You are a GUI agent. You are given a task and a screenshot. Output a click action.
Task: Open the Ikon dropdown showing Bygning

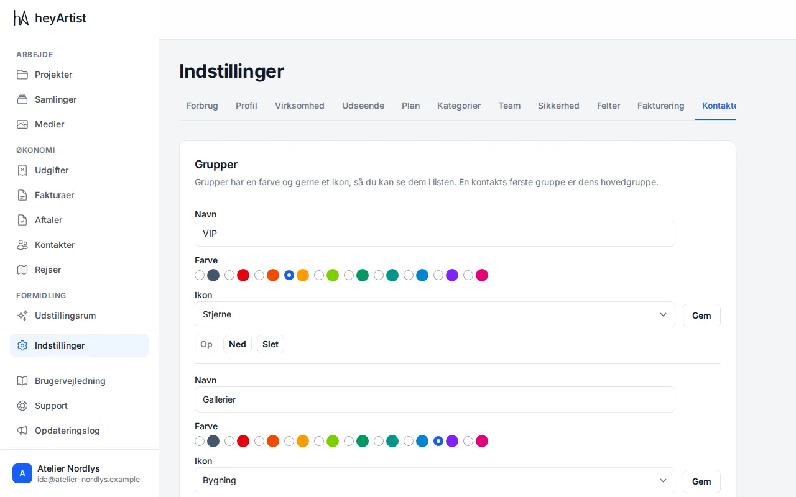coord(435,480)
